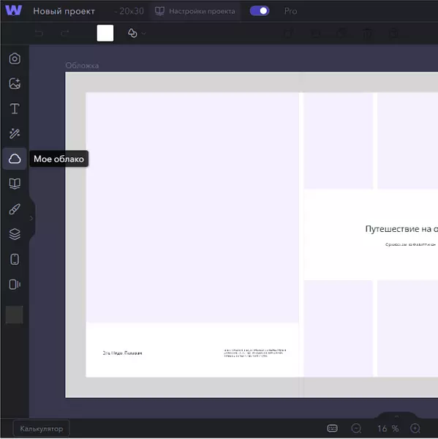Open the add-image panel with sparkle
The width and height of the screenshot is (438, 439).
coord(15,83)
